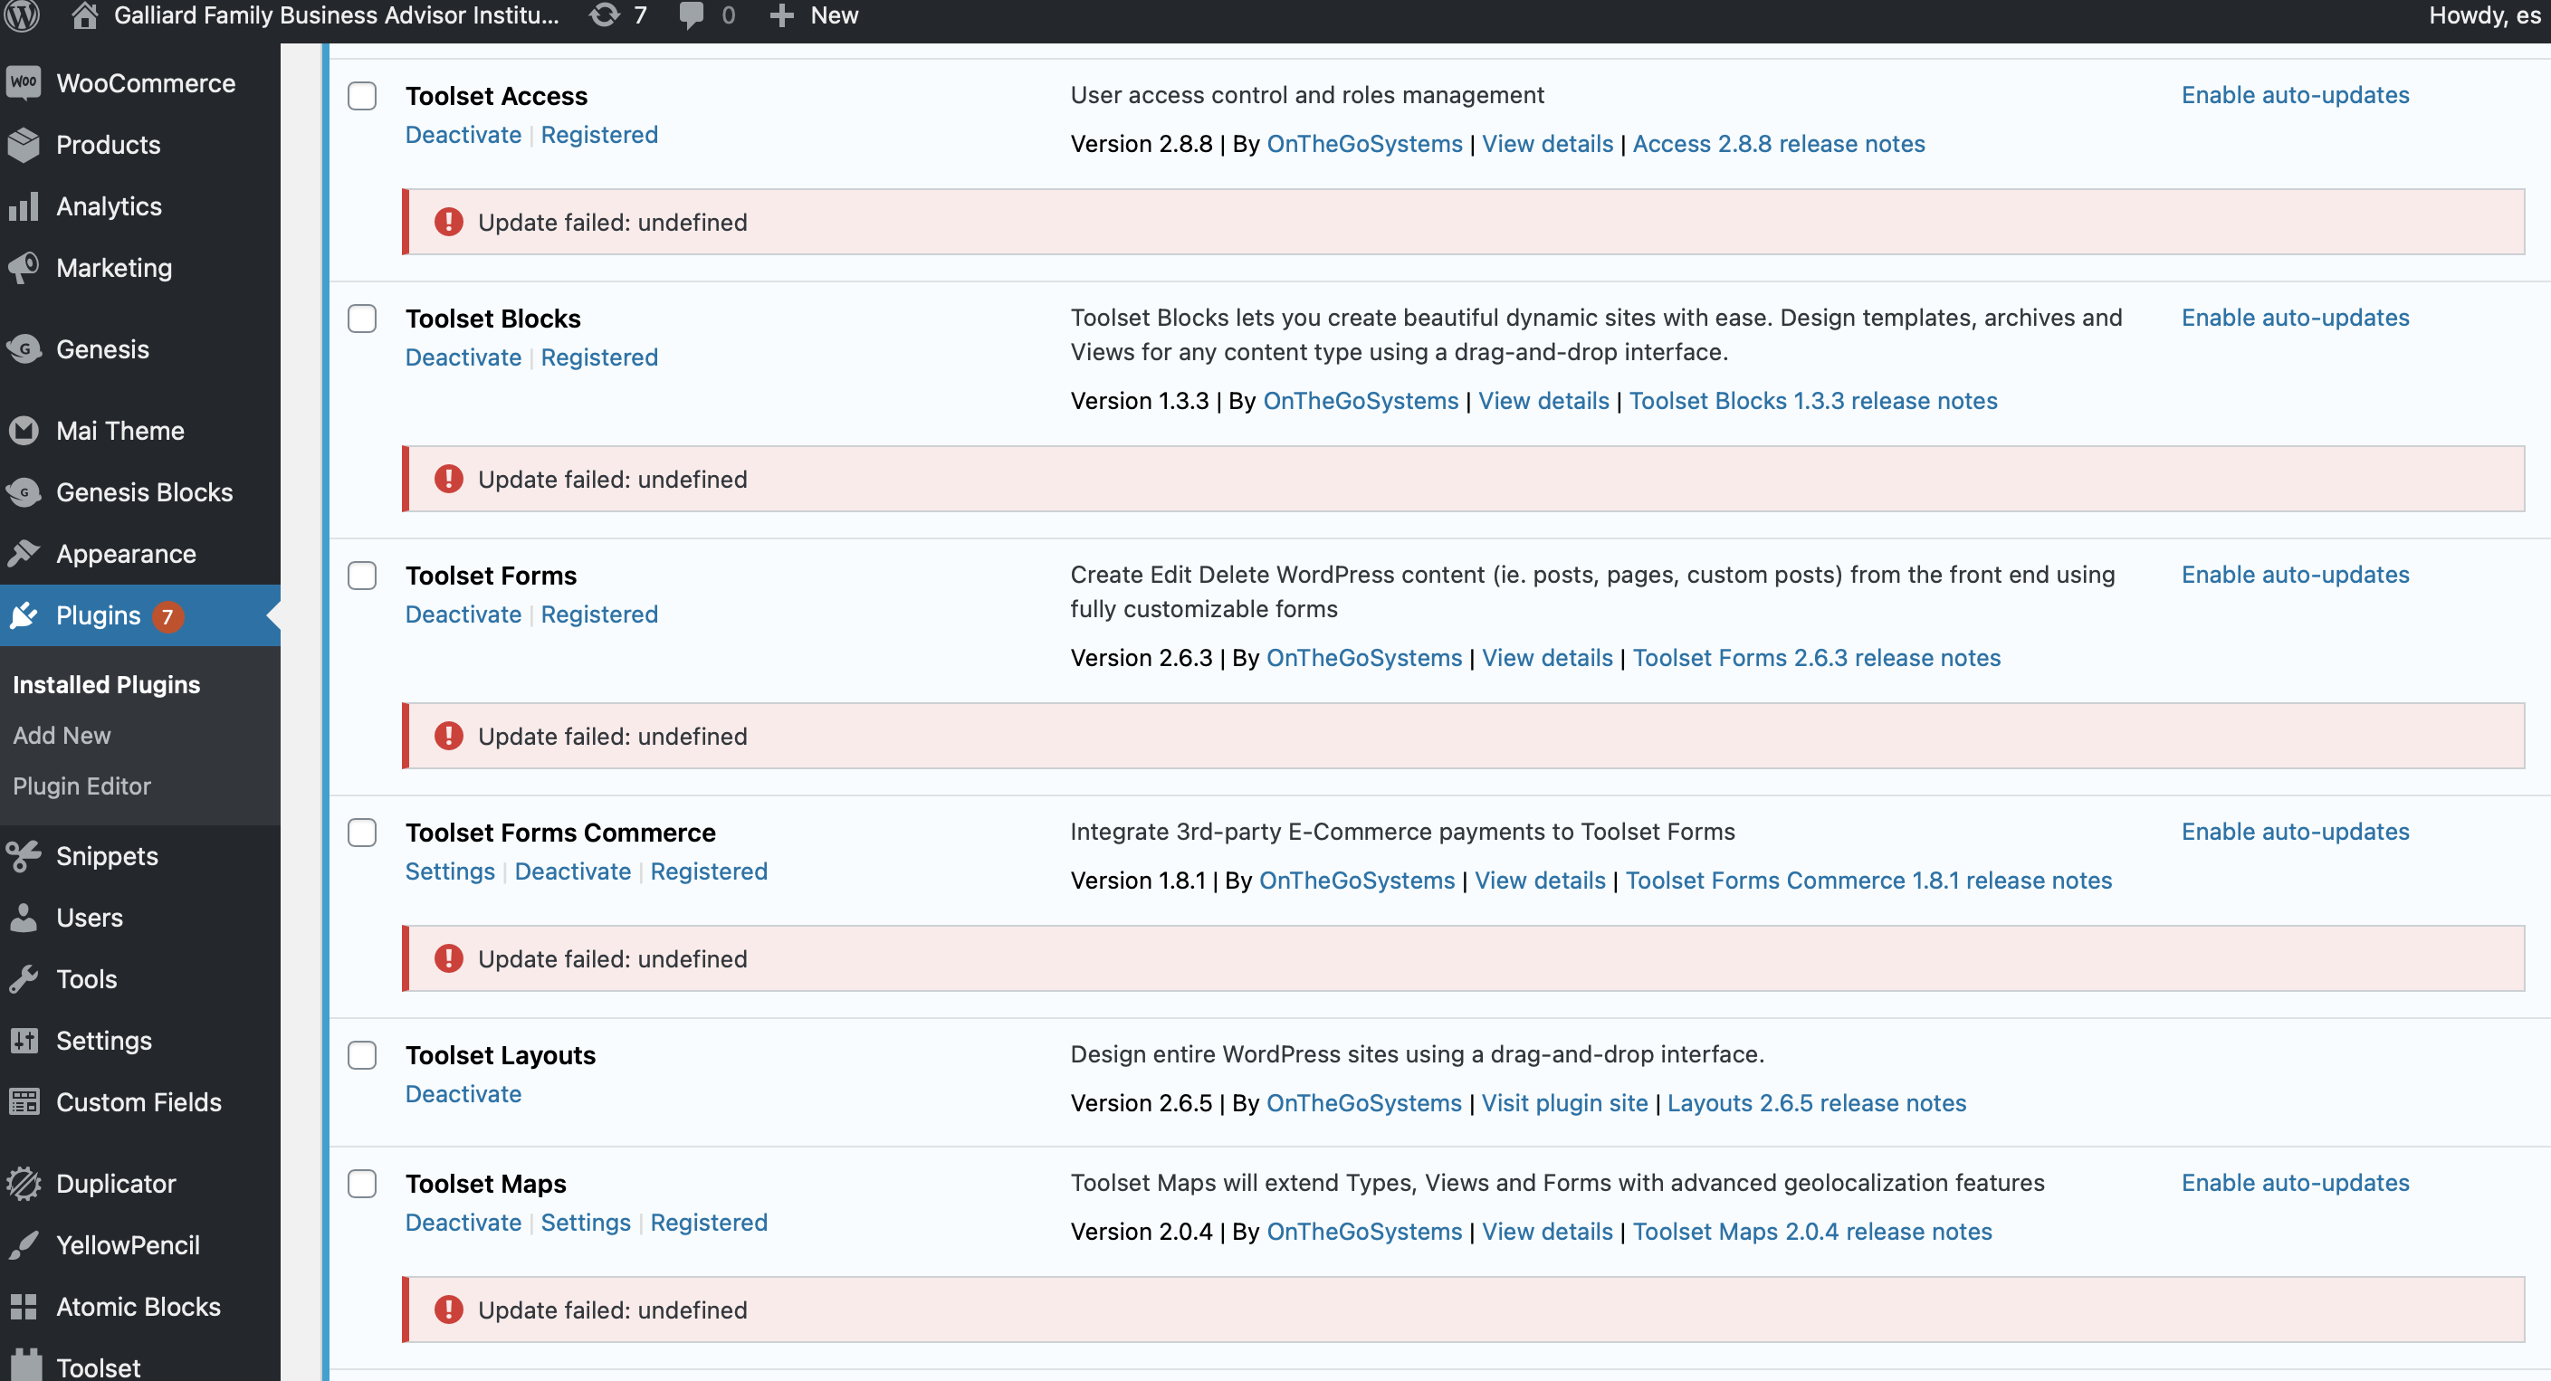Select the Toolset Access checkbox
Screen dimensions: 2551x1381
pos(361,96)
